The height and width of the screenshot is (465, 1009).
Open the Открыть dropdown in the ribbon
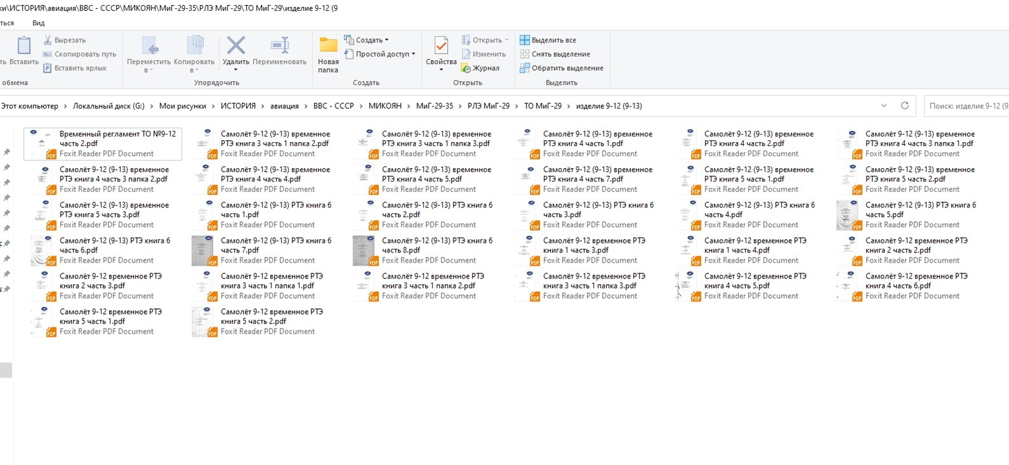click(485, 40)
